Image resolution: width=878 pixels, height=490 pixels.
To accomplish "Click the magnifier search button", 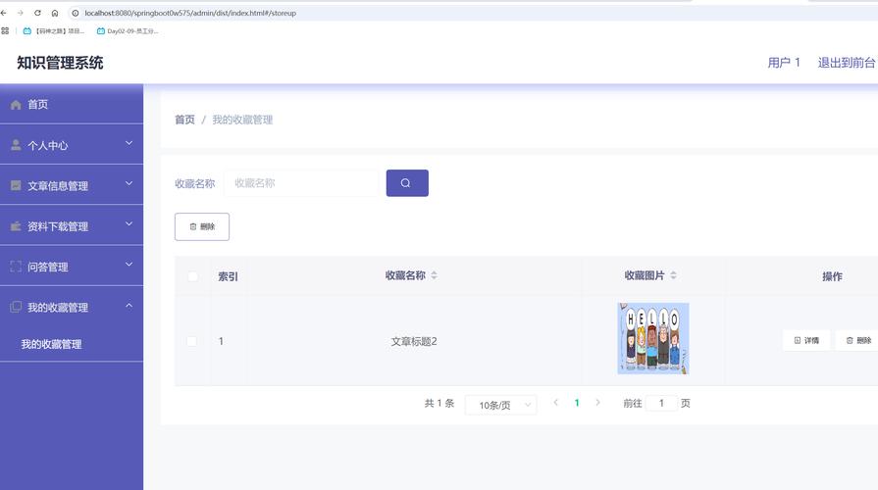I will pos(406,183).
